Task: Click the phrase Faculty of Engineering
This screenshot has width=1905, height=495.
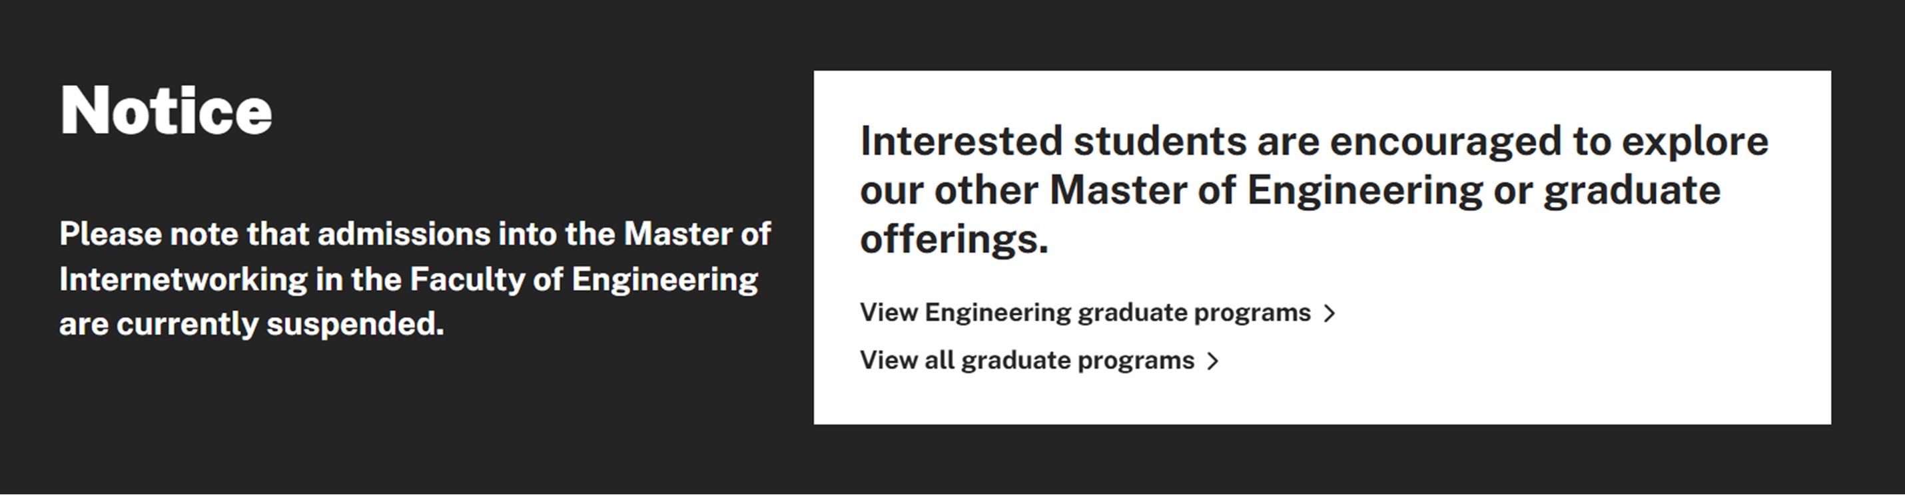Action: (583, 280)
